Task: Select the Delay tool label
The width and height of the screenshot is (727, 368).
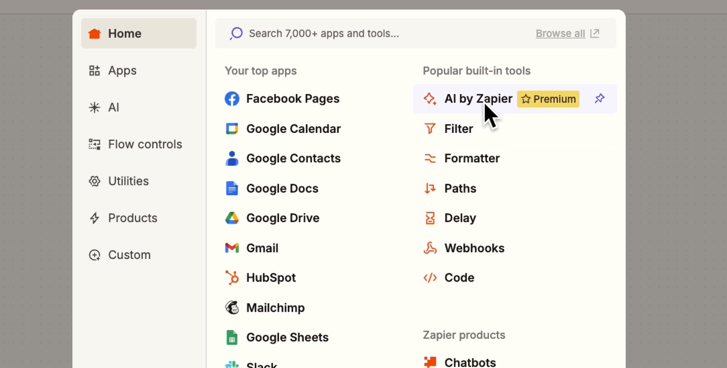Action: 460,218
